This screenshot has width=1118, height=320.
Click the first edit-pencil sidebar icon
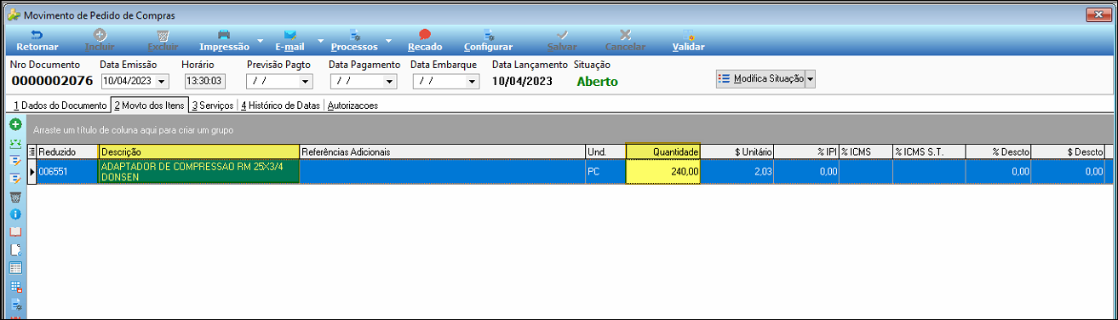(x=15, y=160)
